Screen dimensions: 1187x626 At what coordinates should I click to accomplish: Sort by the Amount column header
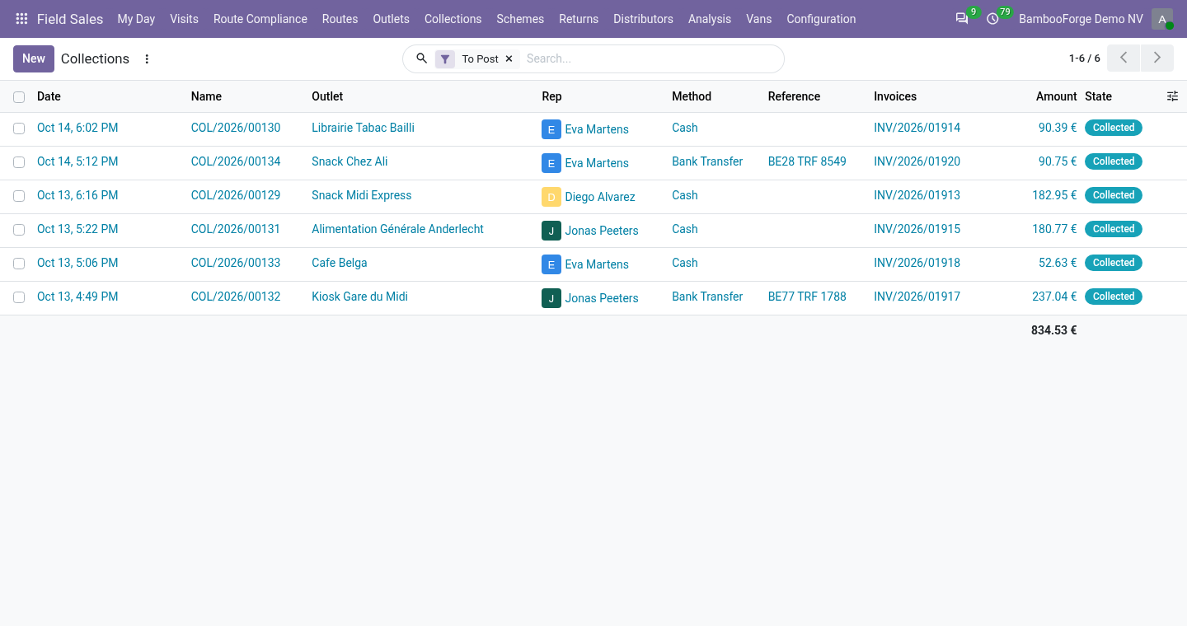pyautogui.click(x=1056, y=96)
